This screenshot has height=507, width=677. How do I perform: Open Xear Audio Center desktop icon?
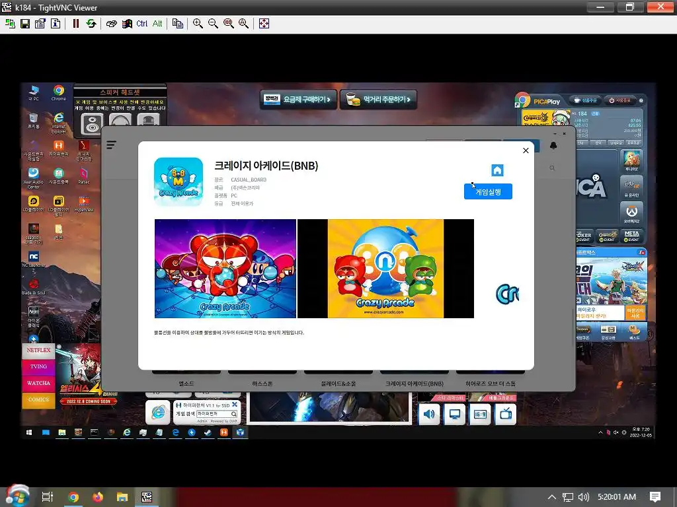(x=33, y=178)
